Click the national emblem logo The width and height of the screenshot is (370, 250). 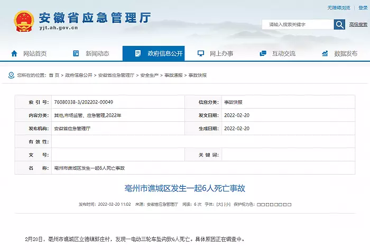click(24, 21)
